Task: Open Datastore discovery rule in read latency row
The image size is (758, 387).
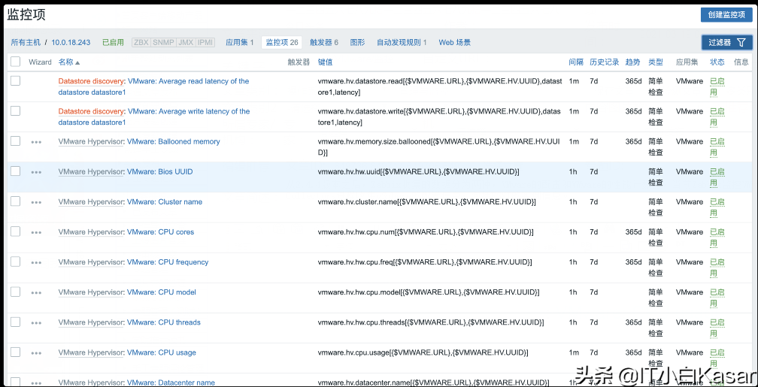Action: [x=91, y=81]
